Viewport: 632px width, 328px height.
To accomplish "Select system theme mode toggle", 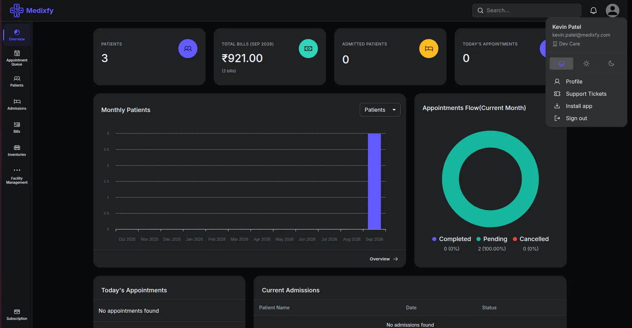I will pyautogui.click(x=561, y=63).
